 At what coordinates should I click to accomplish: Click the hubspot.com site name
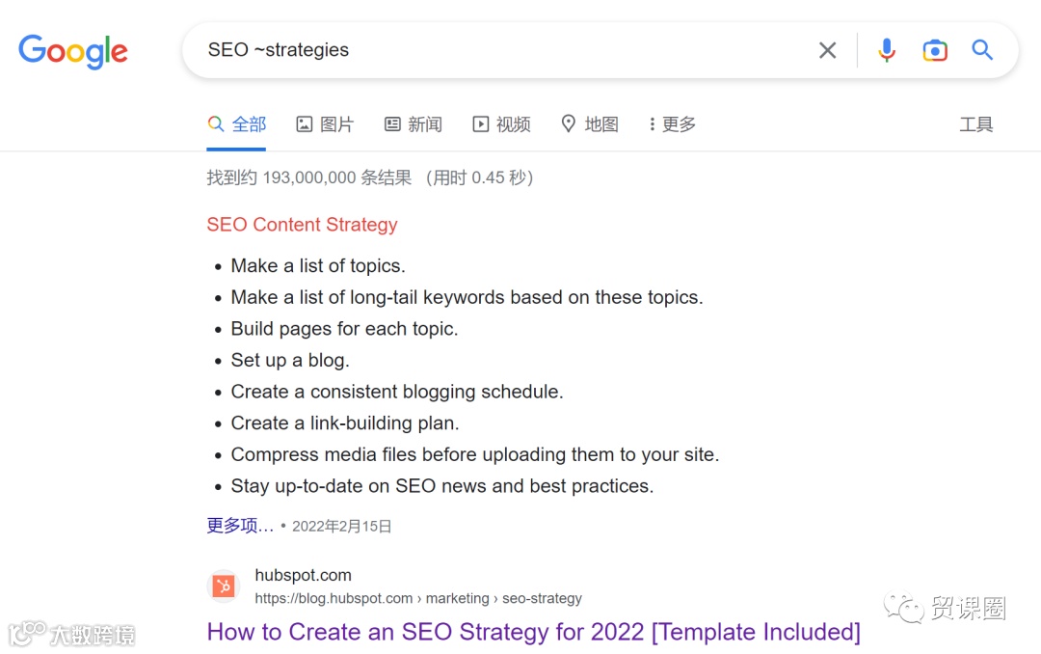tap(304, 575)
